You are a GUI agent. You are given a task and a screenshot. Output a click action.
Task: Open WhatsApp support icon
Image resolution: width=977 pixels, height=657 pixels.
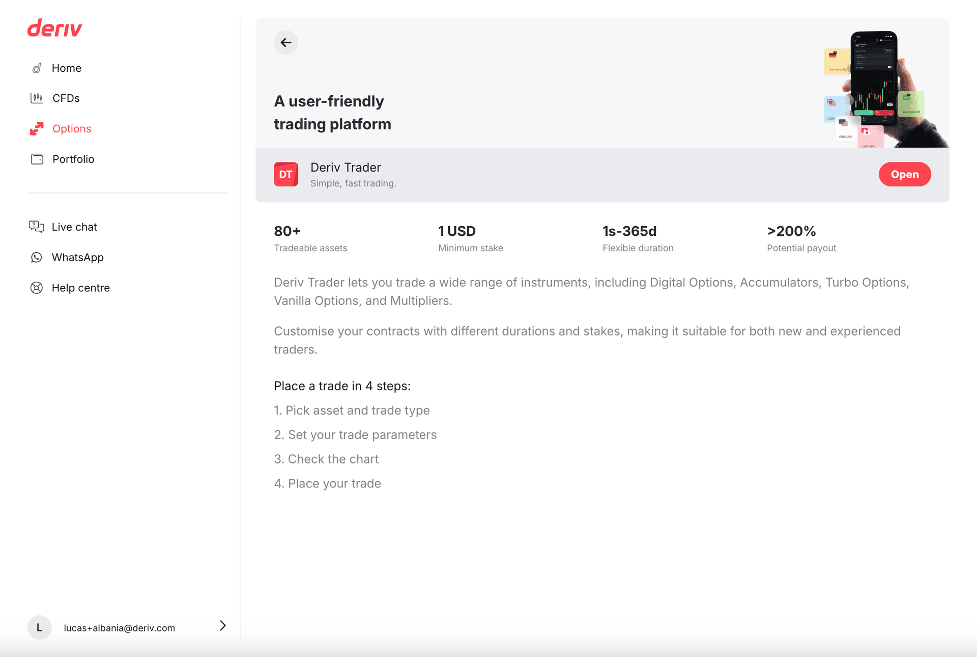point(37,257)
